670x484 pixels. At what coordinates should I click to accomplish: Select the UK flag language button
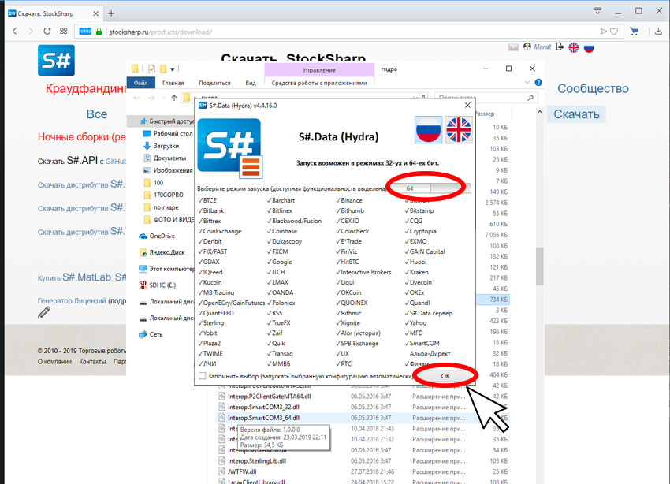(459, 130)
